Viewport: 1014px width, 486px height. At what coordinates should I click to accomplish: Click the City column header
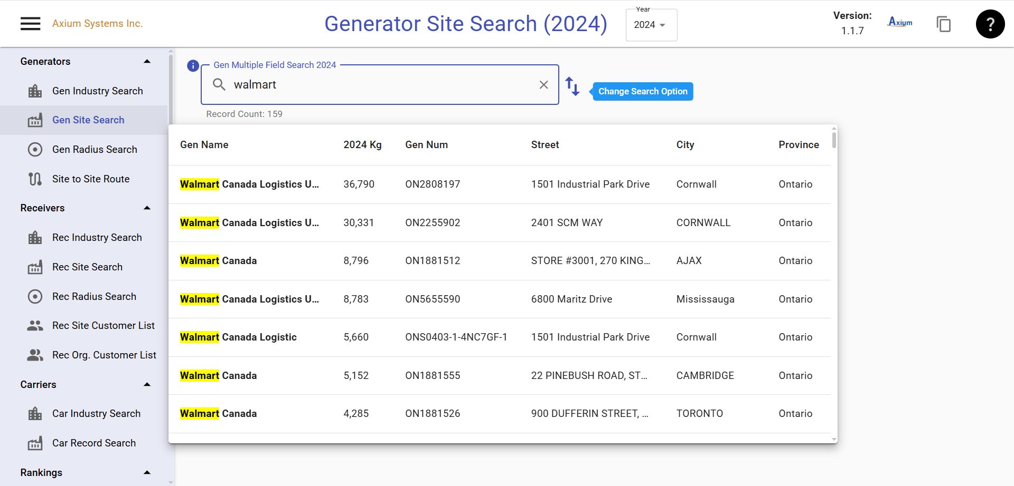pyautogui.click(x=685, y=145)
